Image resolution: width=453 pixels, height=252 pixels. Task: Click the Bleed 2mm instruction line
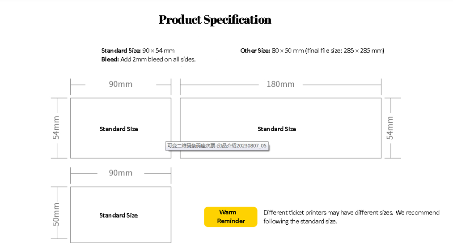[148, 60]
